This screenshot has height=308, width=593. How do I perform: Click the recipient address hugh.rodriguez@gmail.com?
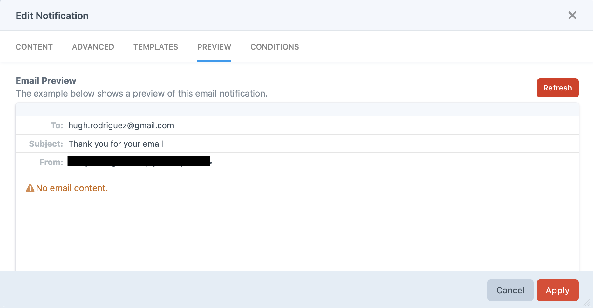coord(121,125)
